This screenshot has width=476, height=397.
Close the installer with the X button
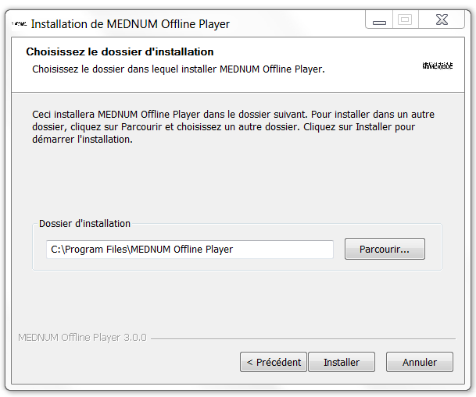click(442, 21)
